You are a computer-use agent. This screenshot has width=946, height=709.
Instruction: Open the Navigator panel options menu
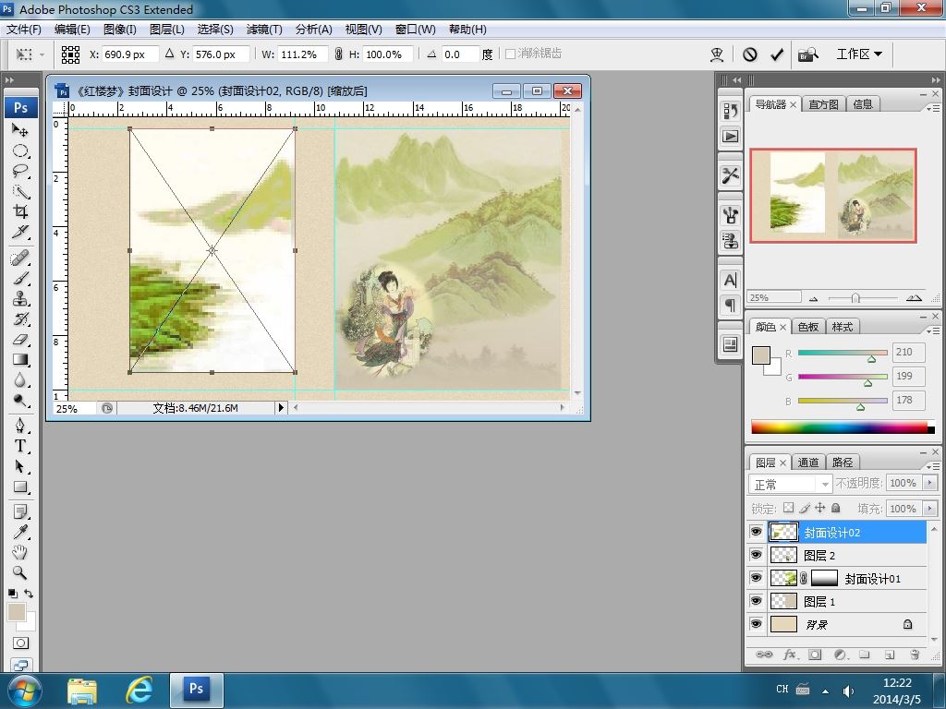(x=933, y=109)
